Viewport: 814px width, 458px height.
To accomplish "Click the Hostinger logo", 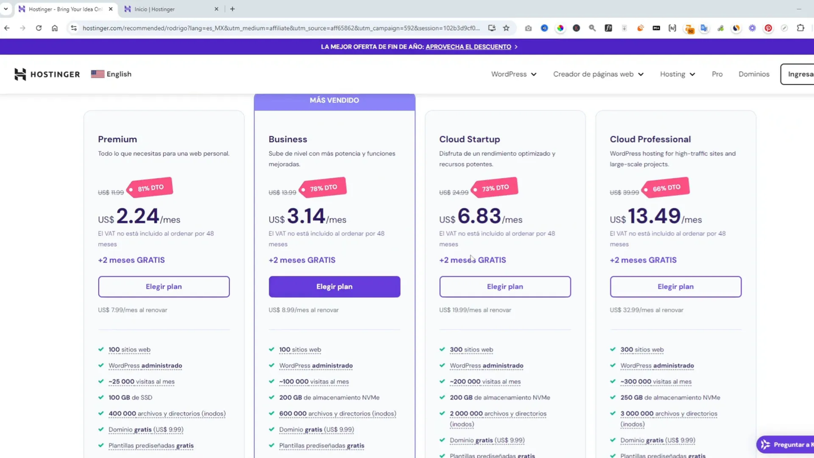I will [x=47, y=74].
